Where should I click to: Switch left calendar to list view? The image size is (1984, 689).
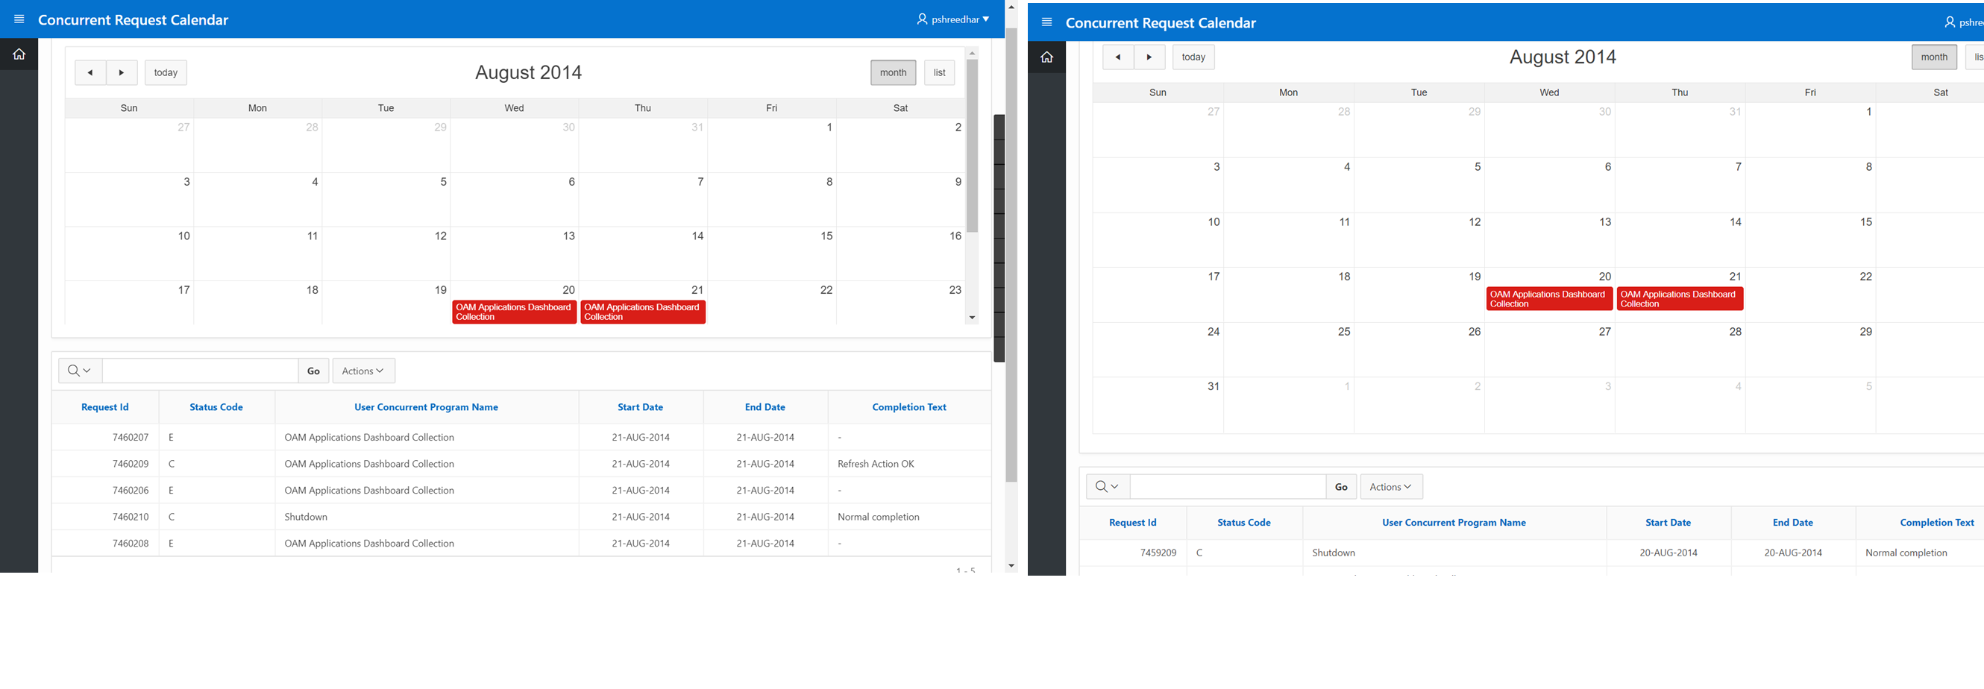click(x=939, y=72)
